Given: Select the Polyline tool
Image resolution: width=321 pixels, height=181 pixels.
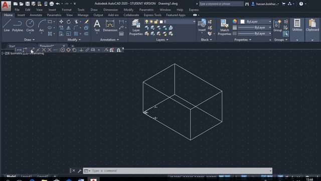Looking at the screenshot, I should point(18,26).
